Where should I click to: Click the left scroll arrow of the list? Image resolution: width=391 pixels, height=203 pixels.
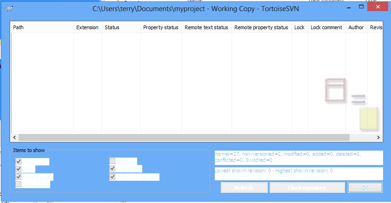[x=14, y=137]
